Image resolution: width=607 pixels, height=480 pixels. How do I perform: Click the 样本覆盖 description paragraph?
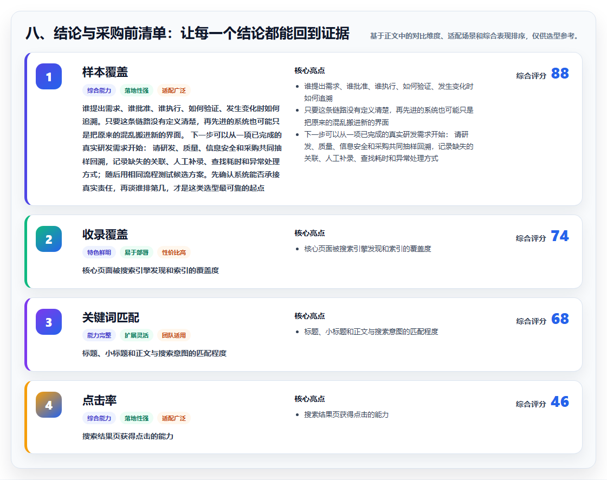[182, 148]
